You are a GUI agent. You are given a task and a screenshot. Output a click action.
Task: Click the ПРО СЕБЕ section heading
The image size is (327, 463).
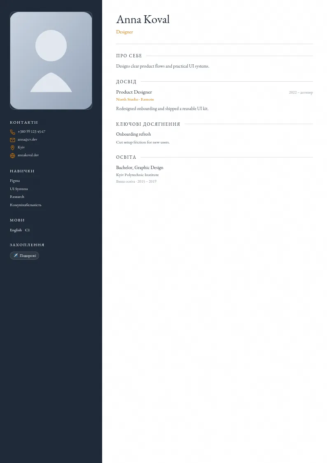point(129,56)
